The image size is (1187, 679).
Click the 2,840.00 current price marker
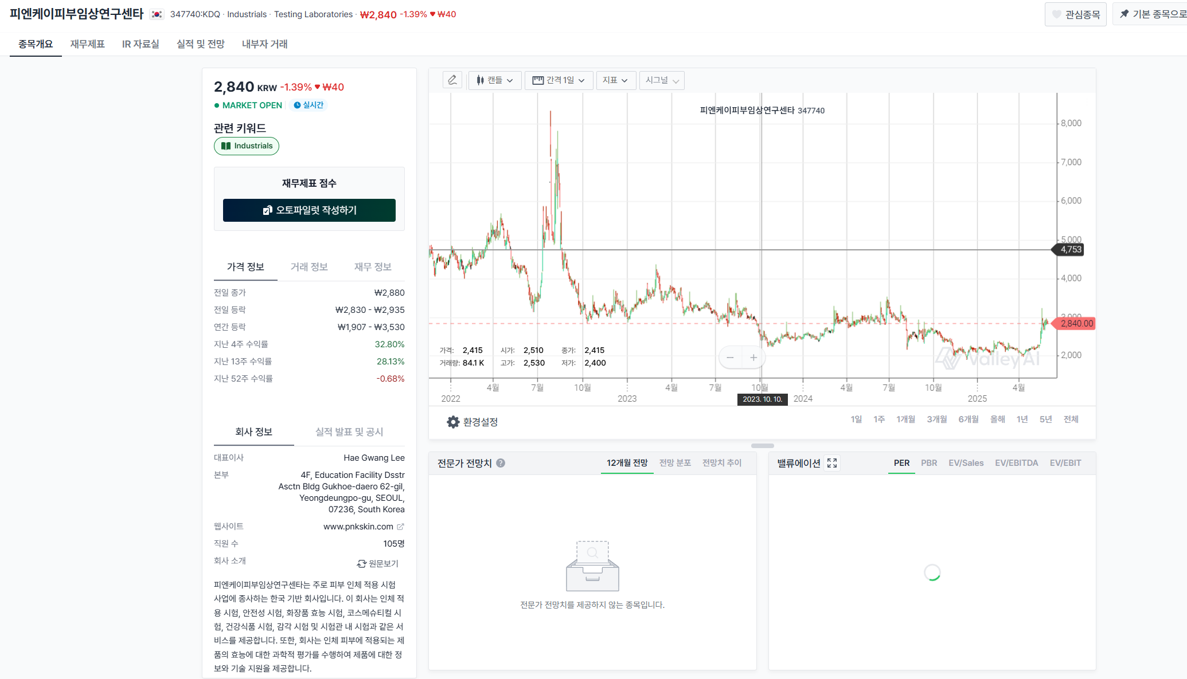pos(1075,324)
